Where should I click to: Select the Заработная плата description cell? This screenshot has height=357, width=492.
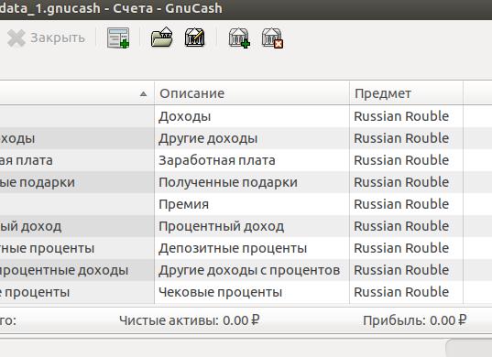tap(252, 160)
